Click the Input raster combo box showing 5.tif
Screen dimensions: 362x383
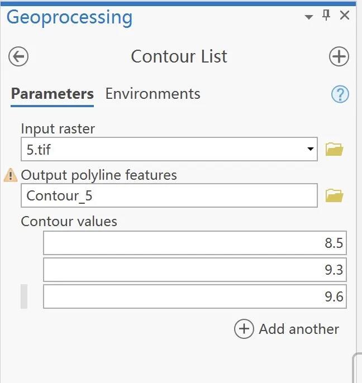point(162,150)
